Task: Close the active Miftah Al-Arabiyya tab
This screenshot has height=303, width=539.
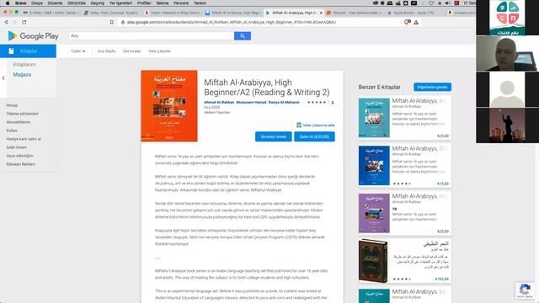Action: click(x=321, y=13)
